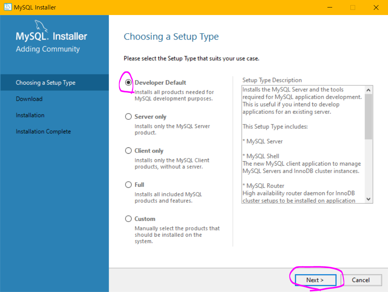The width and height of the screenshot is (388, 292).
Task: Click the MySQL dolphin logo
Action: 40,26
